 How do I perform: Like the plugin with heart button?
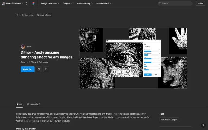[39, 69]
